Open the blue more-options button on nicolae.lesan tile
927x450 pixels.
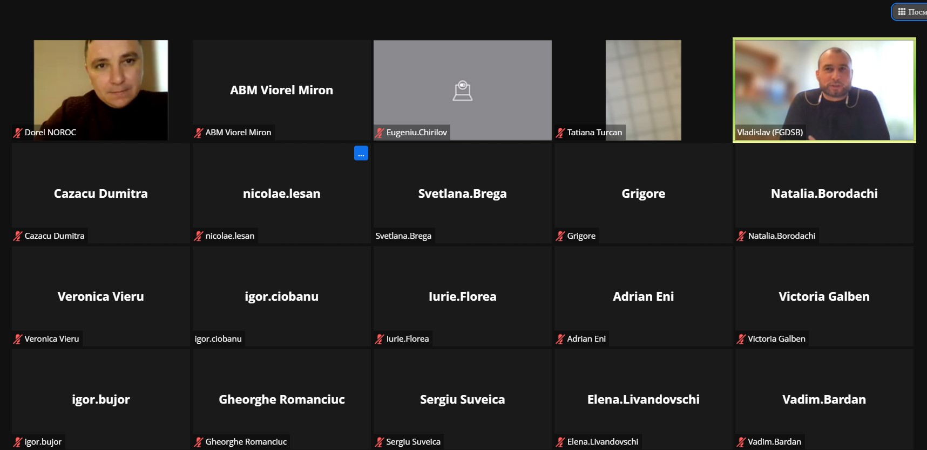tap(361, 154)
